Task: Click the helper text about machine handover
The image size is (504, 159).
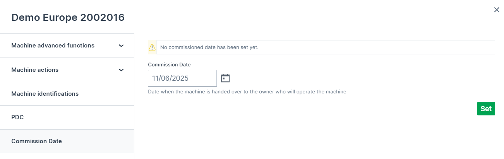Action: 247,92
